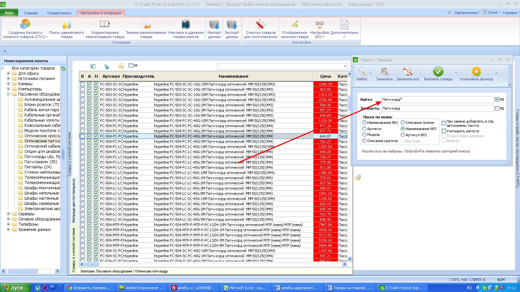Select Наименование №2 radio button
520x292 pixels.
pyautogui.click(x=403, y=129)
